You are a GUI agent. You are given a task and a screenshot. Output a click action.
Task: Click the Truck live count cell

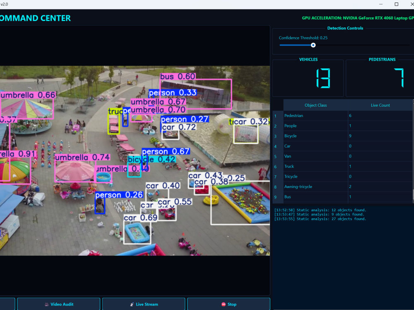point(380,167)
